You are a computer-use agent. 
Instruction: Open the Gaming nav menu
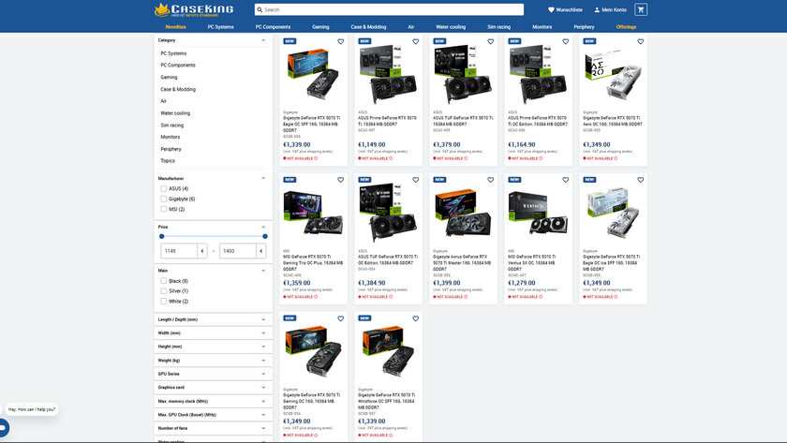point(320,27)
